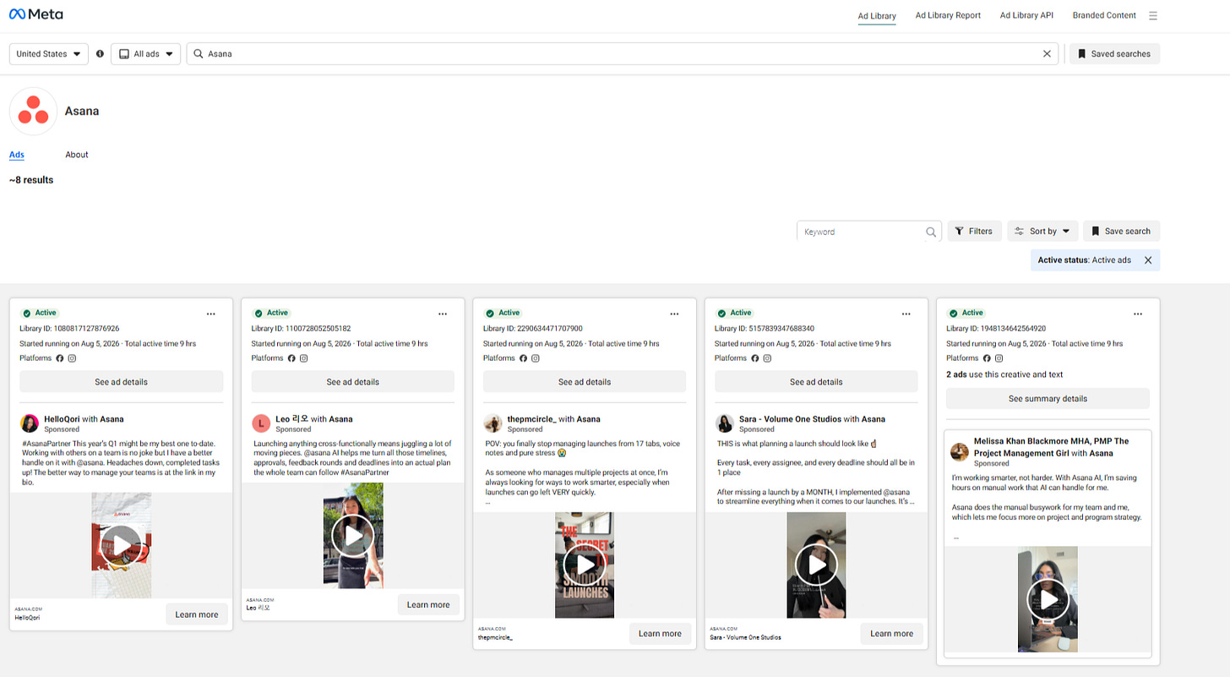Viewport: 1230px width, 677px height.
Task: Focus the Keyword input field
Action: pyautogui.click(x=868, y=232)
